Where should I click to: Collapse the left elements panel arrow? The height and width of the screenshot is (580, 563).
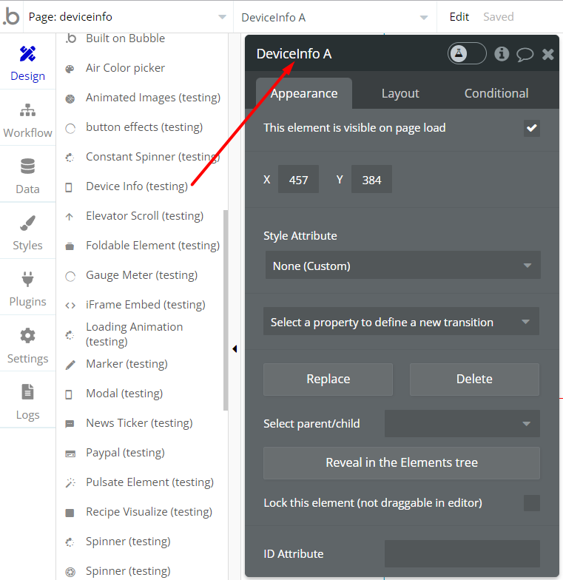235,348
